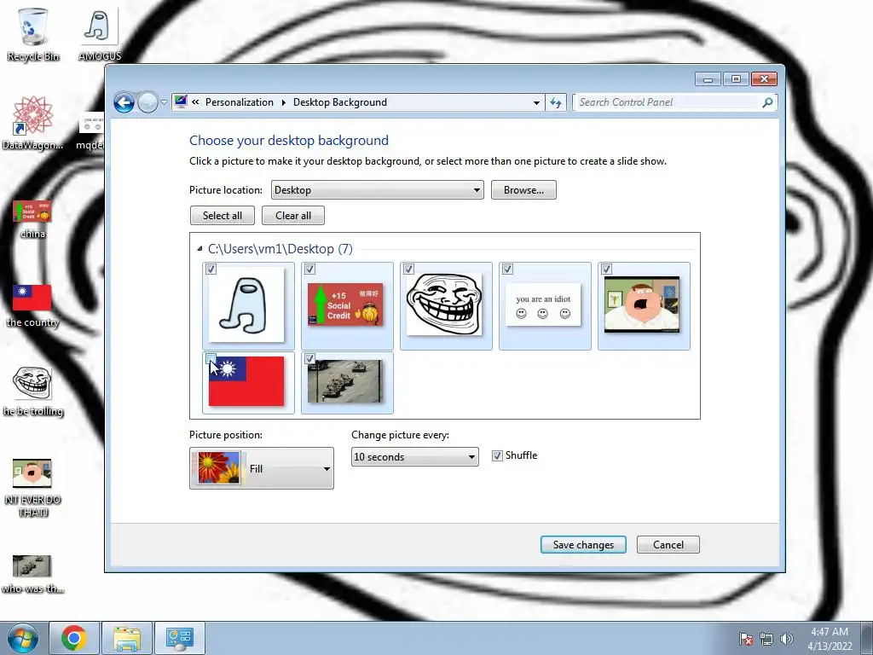The width and height of the screenshot is (873, 655).
Task: Uncheck the Peter Griffin picture checkbox
Action: [x=607, y=269]
